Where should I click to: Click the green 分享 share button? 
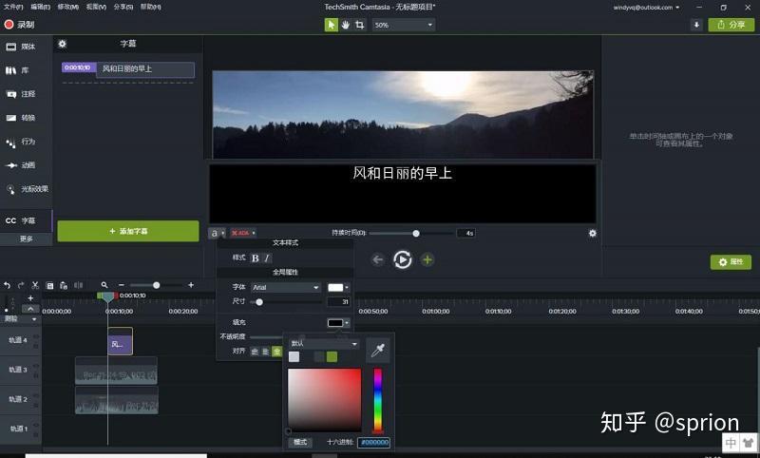coord(731,25)
